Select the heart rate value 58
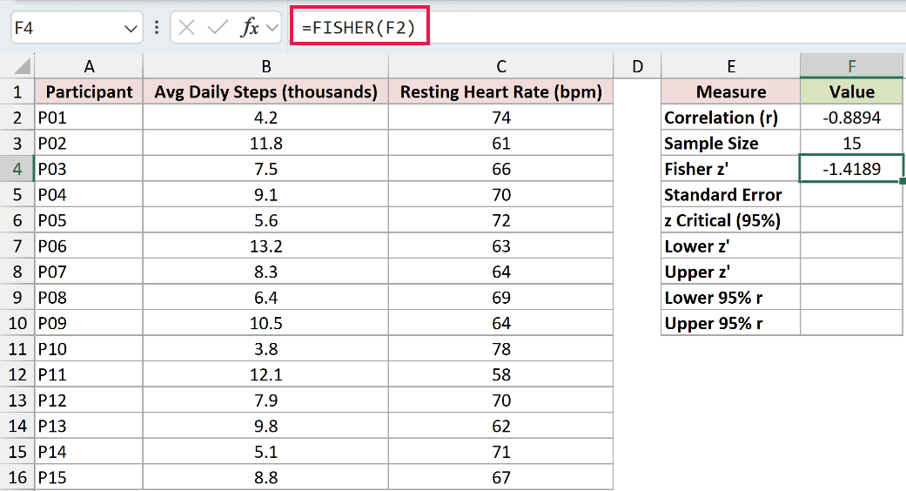Image resolution: width=906 pixels, height=491 pixels. click(501, 374)
